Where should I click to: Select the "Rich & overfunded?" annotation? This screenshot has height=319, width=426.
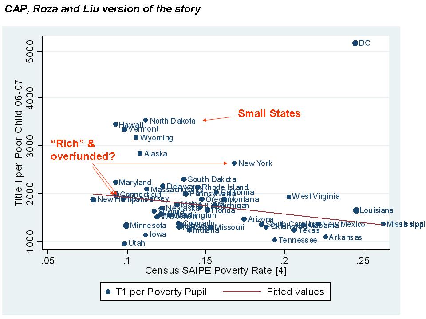[83, 150]
